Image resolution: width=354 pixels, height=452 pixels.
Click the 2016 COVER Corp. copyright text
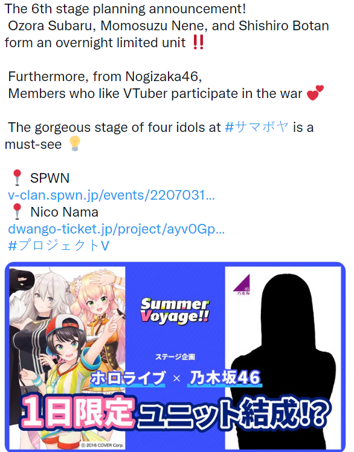point(102,445)
